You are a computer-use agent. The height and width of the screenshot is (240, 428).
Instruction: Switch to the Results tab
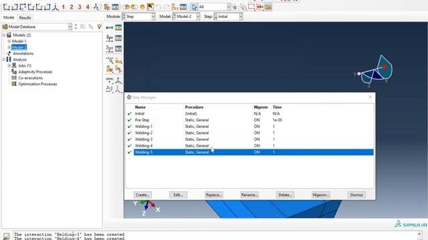coord(25,18)
